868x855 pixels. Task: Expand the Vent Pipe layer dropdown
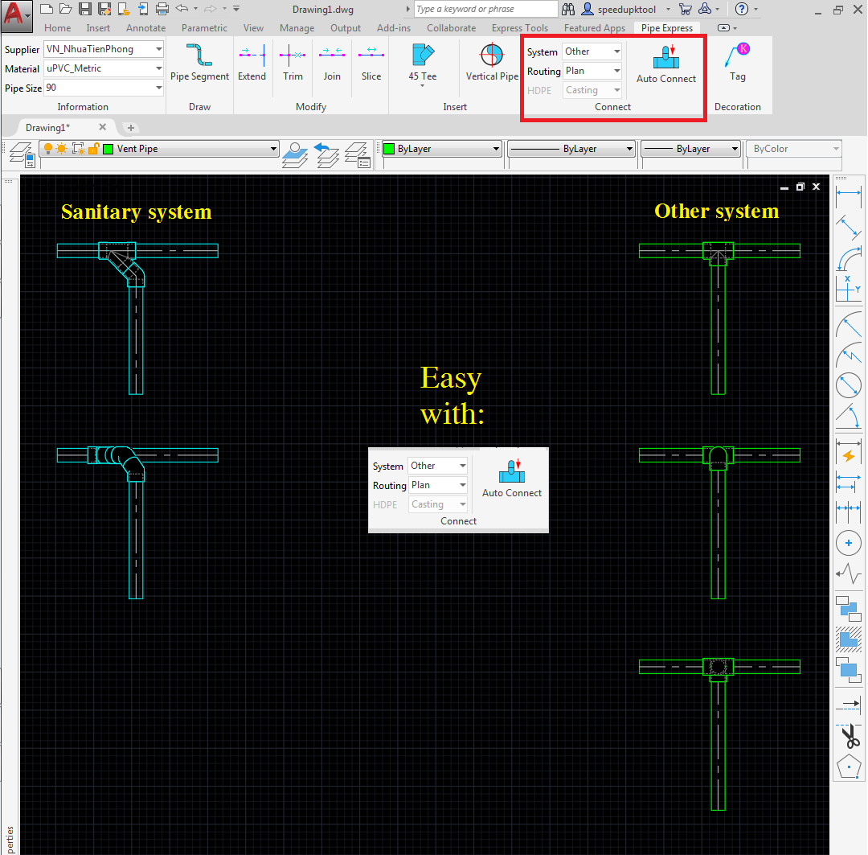(273, 149)
